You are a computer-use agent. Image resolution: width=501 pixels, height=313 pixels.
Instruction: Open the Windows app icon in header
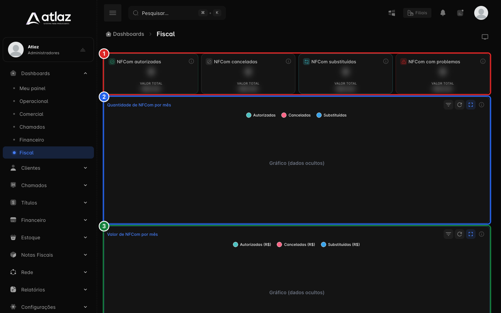[392, 13]
